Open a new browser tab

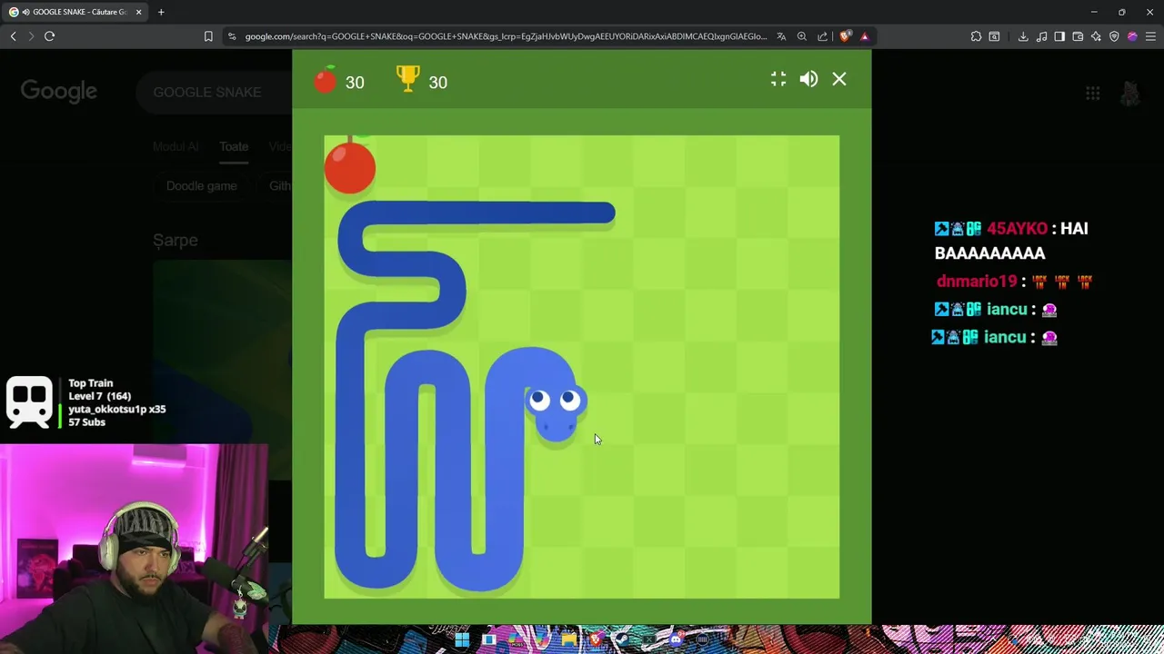pos(161,12)
